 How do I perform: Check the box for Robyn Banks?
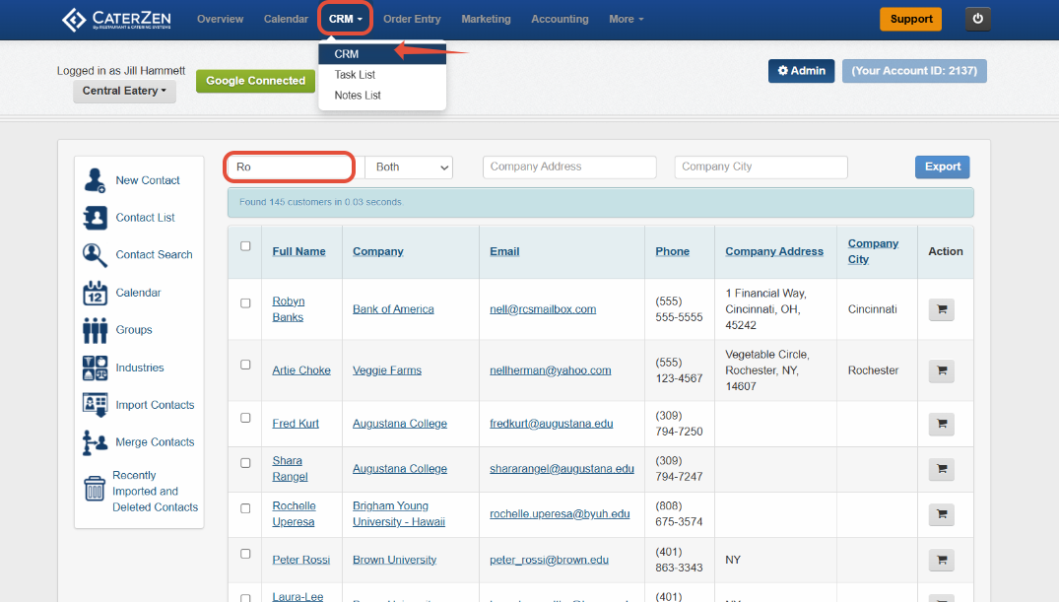pyautogui.click(x=246, y=303)
